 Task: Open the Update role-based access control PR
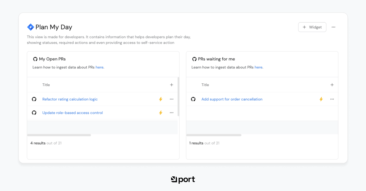(x=73, y=113)
